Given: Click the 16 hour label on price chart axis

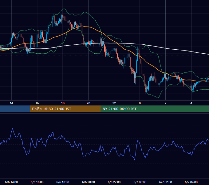Looking at the screenshot, I should [x=37, y=103].
